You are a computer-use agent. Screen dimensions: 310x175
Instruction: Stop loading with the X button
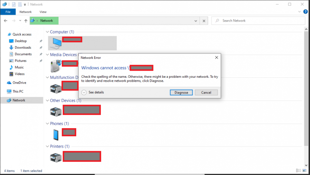click(x=204, y=21)
